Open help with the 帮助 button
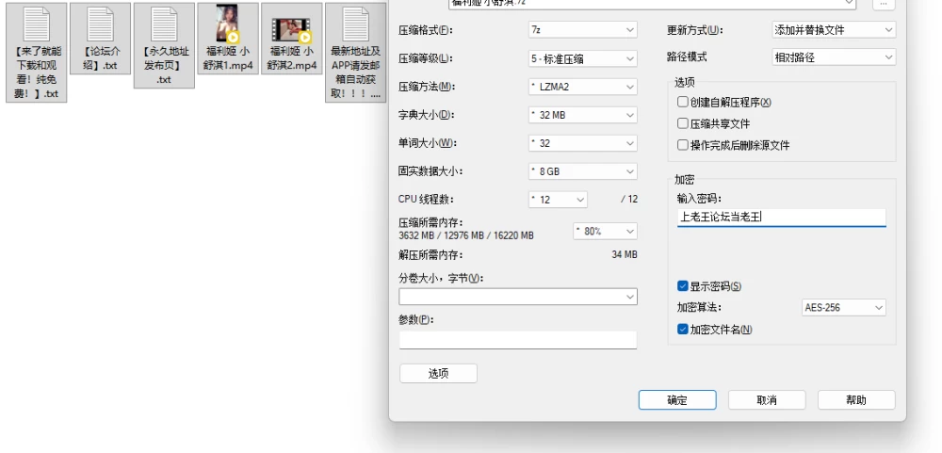The height and width of the screenshot is (453, 942). (x=856, y=400)
